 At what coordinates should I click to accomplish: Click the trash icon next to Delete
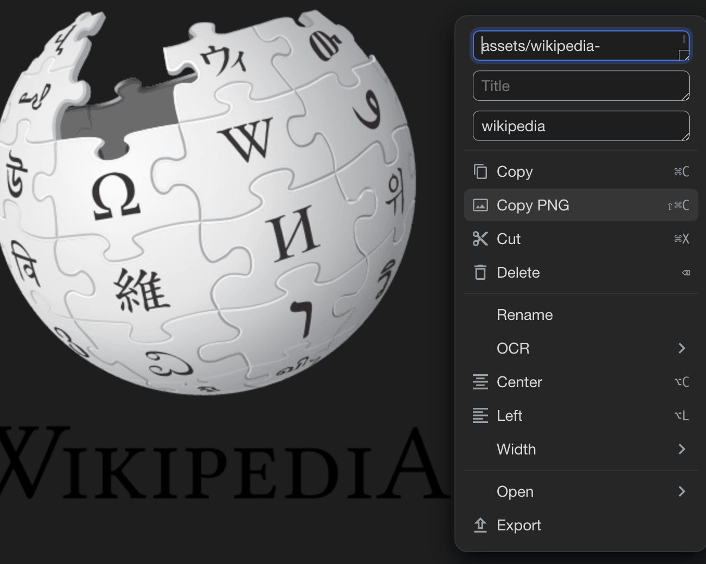(x=480, y=272)
